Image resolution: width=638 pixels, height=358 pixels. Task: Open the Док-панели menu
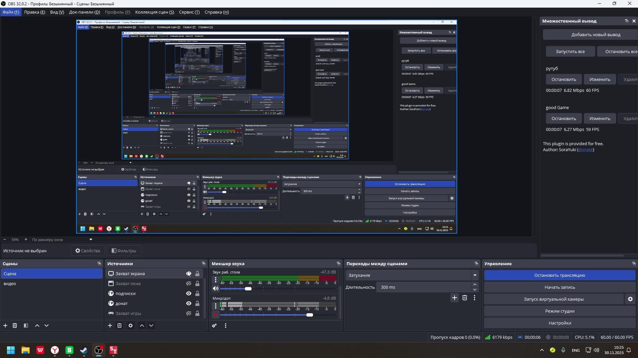point(84,12)
